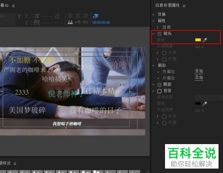Click the font size icon
Image resolution: width=223 pixels, height=173 pixels.
37,16
